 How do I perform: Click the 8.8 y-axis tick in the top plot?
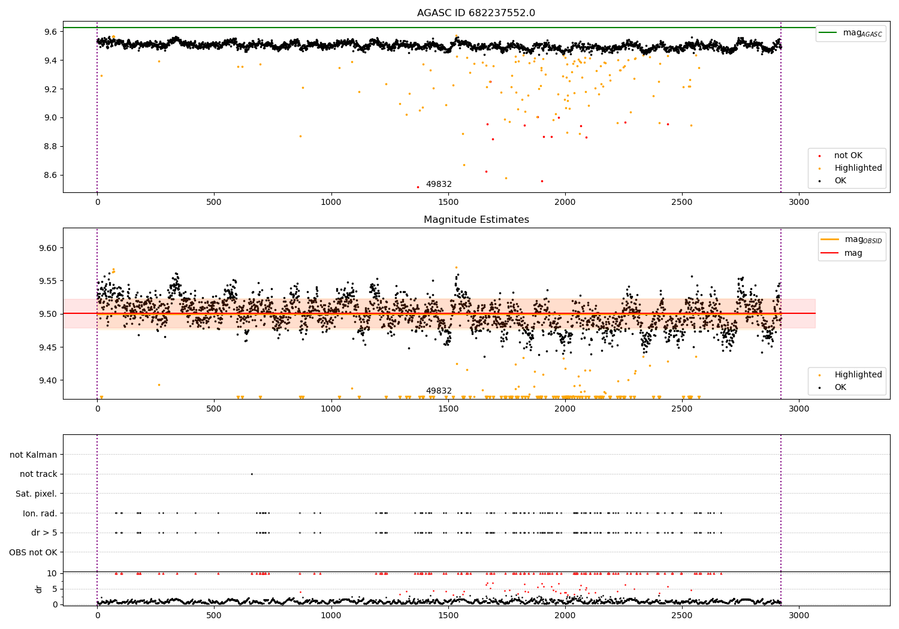click(x=51, y=147)
